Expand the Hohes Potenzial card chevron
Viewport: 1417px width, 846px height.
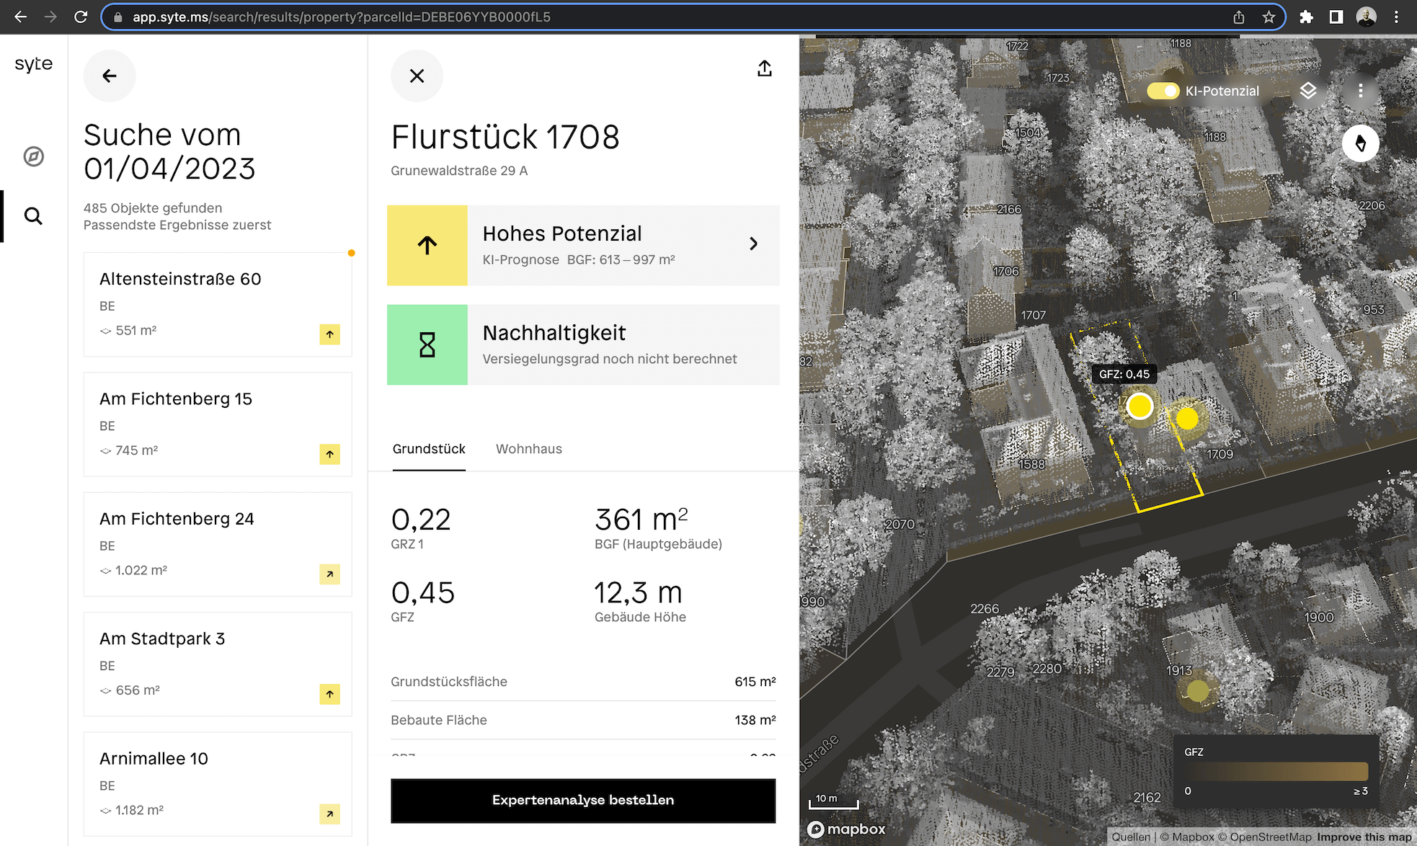click(753, 244)
